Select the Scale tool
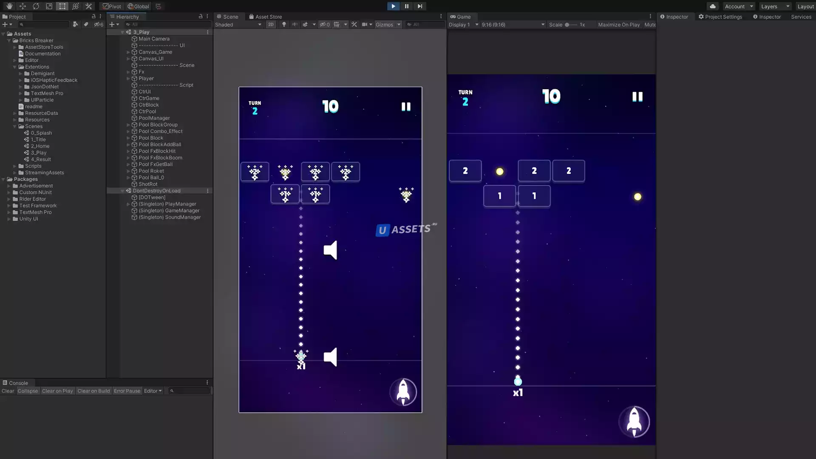The image size is (816, 459). coord(49,6)
